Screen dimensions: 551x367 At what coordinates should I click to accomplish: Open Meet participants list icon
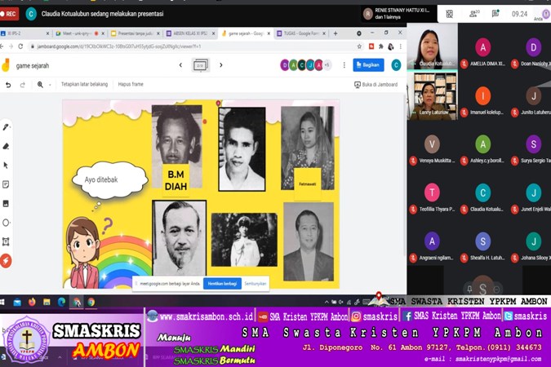[x=474, y=14]
